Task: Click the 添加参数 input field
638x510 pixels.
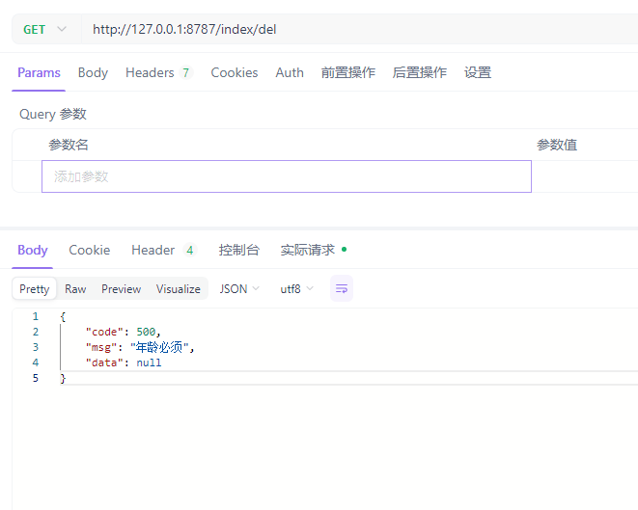Action: [x=286, y=176]
